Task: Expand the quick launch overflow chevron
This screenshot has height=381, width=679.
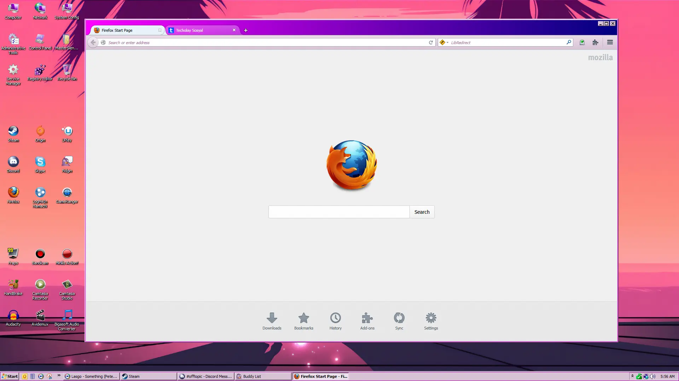Action: click(59, 375)
